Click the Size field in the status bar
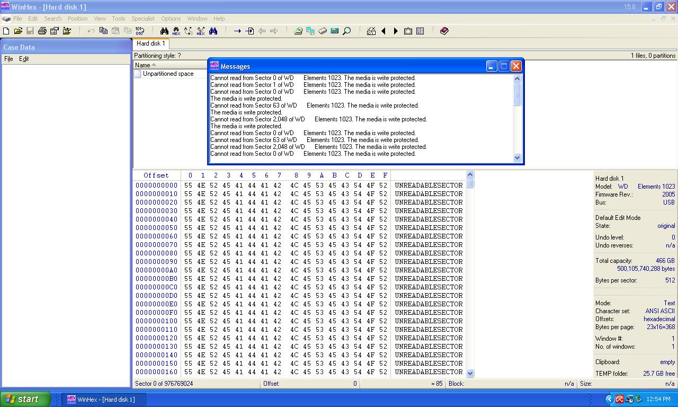The width and height of the screenshot is (678, 407). pyautogui.click(x=628, y=384)
